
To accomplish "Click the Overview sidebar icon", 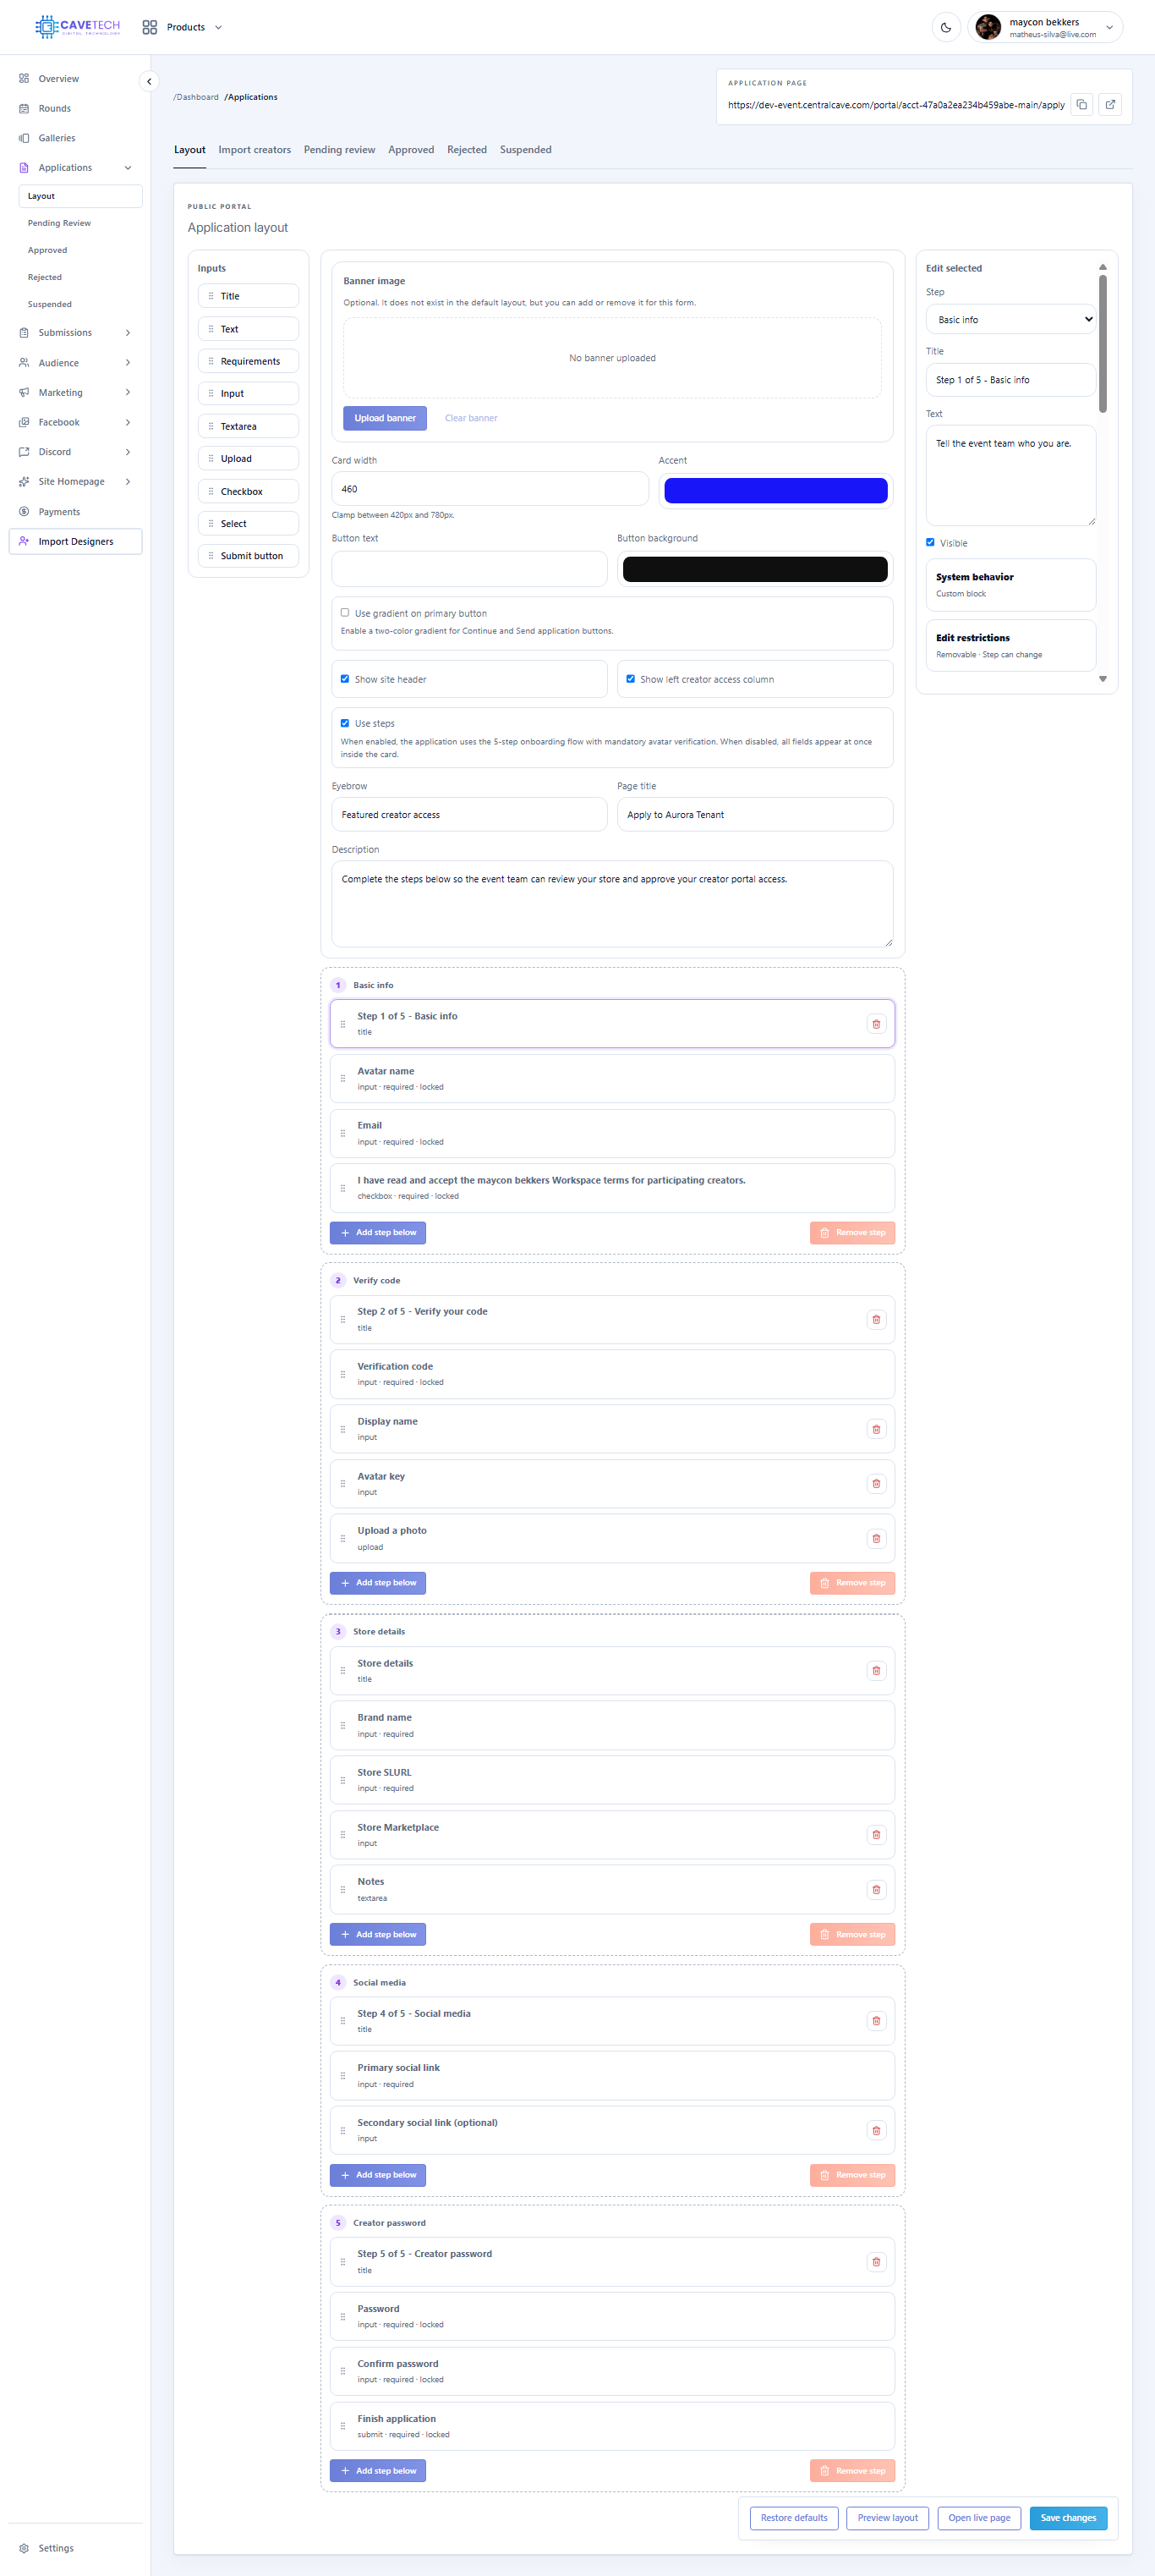I will pos(24,78).
